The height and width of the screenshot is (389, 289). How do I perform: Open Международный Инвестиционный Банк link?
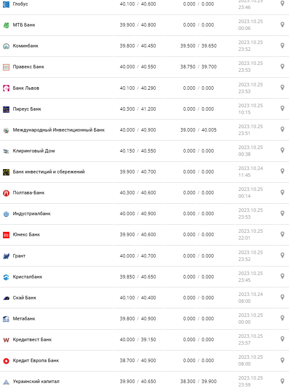[58, 130]
